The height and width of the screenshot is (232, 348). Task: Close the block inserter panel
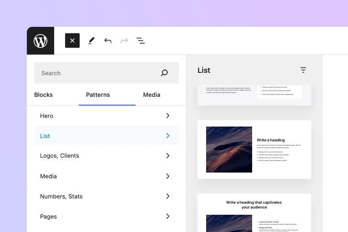click(72, 41)
